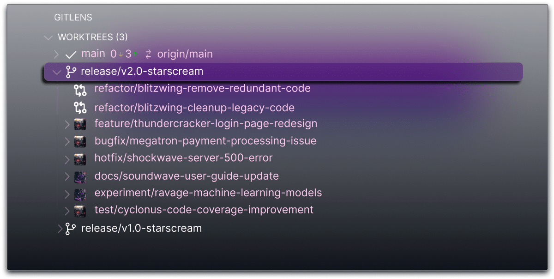Image resolution: width=554 pixels, height=279 pixels.
Task: Click the checkmark icon next to main
Action: (70, 54)
